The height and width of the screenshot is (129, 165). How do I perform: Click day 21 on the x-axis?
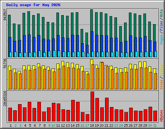pyautogui.click(x=106, y=125)
